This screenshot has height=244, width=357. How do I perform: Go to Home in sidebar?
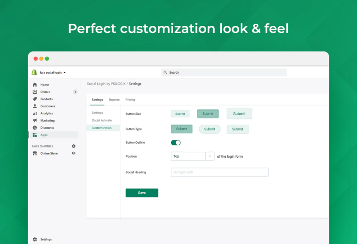pos(45,84)
